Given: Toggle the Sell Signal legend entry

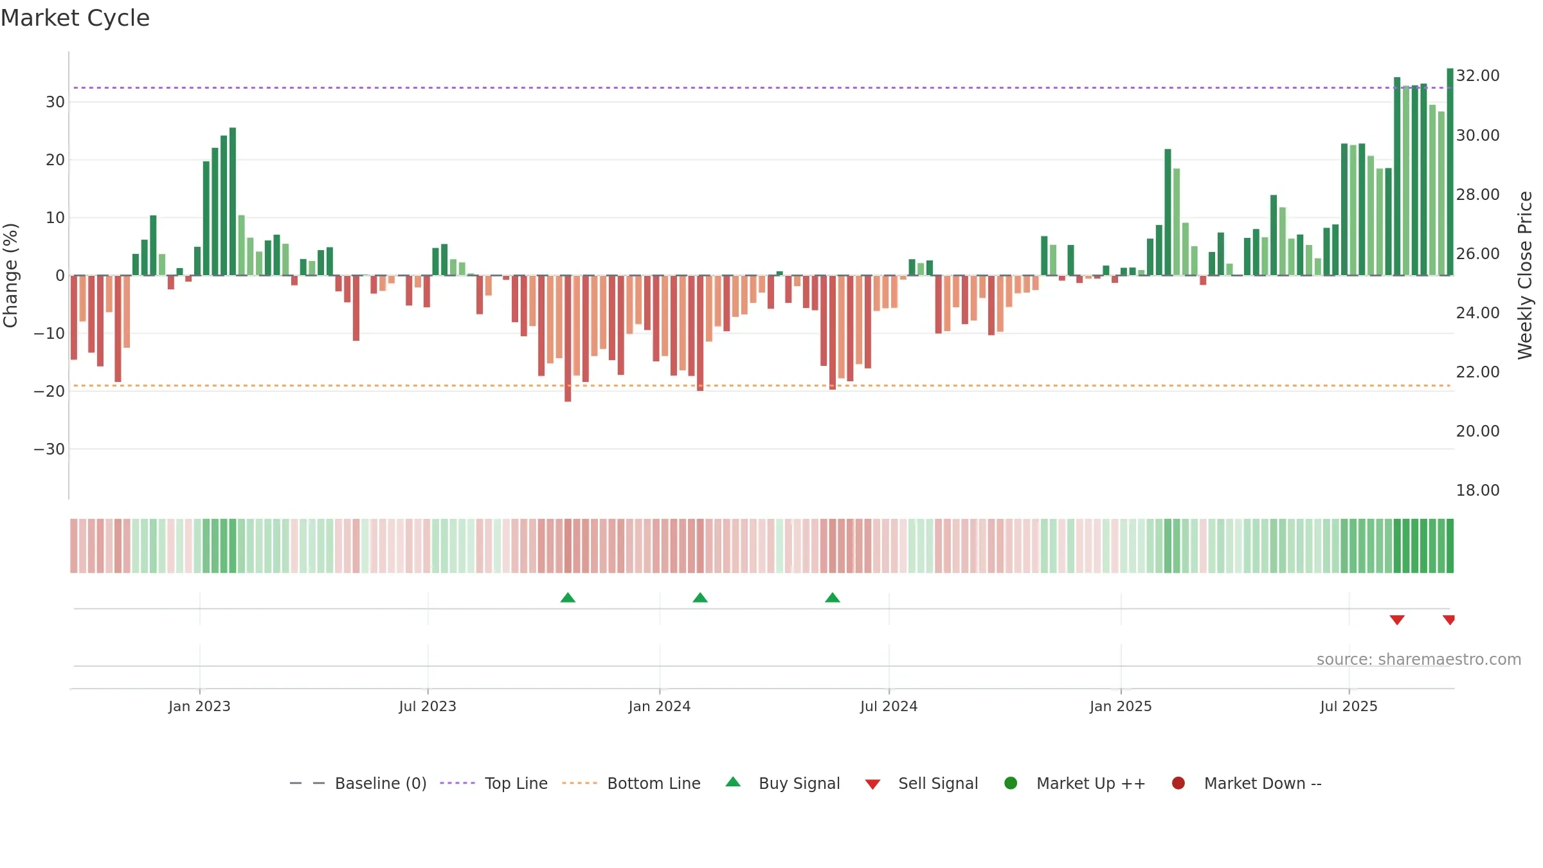Looking at the screenshot, I should [x=921, y=783].
